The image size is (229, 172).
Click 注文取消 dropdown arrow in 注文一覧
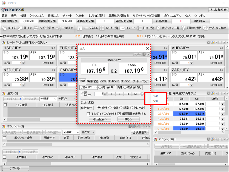(21, 99)
